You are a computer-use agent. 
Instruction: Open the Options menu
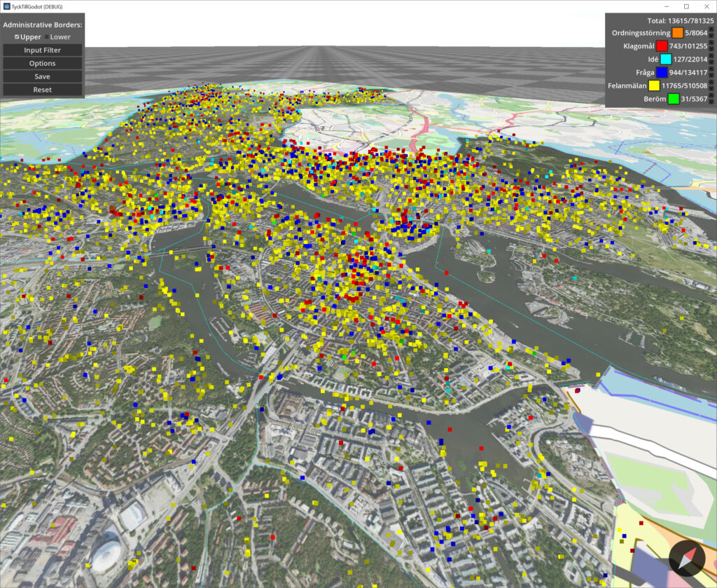point(41,63)
